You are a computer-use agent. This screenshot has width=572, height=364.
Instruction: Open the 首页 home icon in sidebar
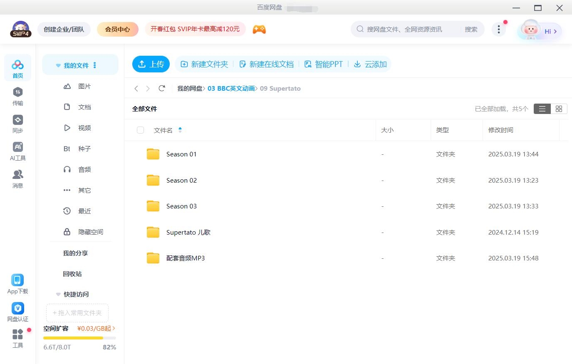17,68
